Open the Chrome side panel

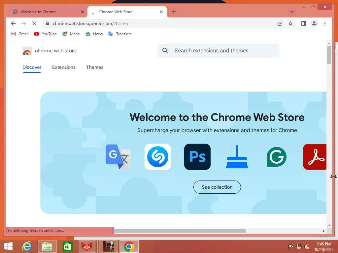coord(304,23)
